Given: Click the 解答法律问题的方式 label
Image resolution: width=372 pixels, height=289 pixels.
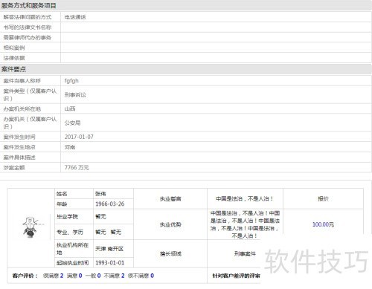Looking at the screenshot, I should [28, 17].
